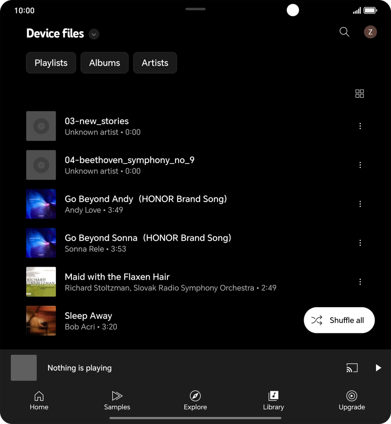Select the Playlists filter chip

click(x=50, y=63)
